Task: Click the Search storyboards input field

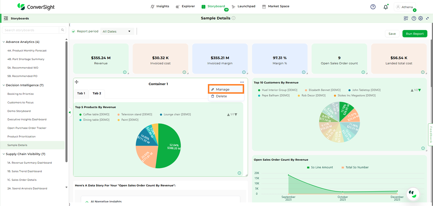Action: coord(31,30)
